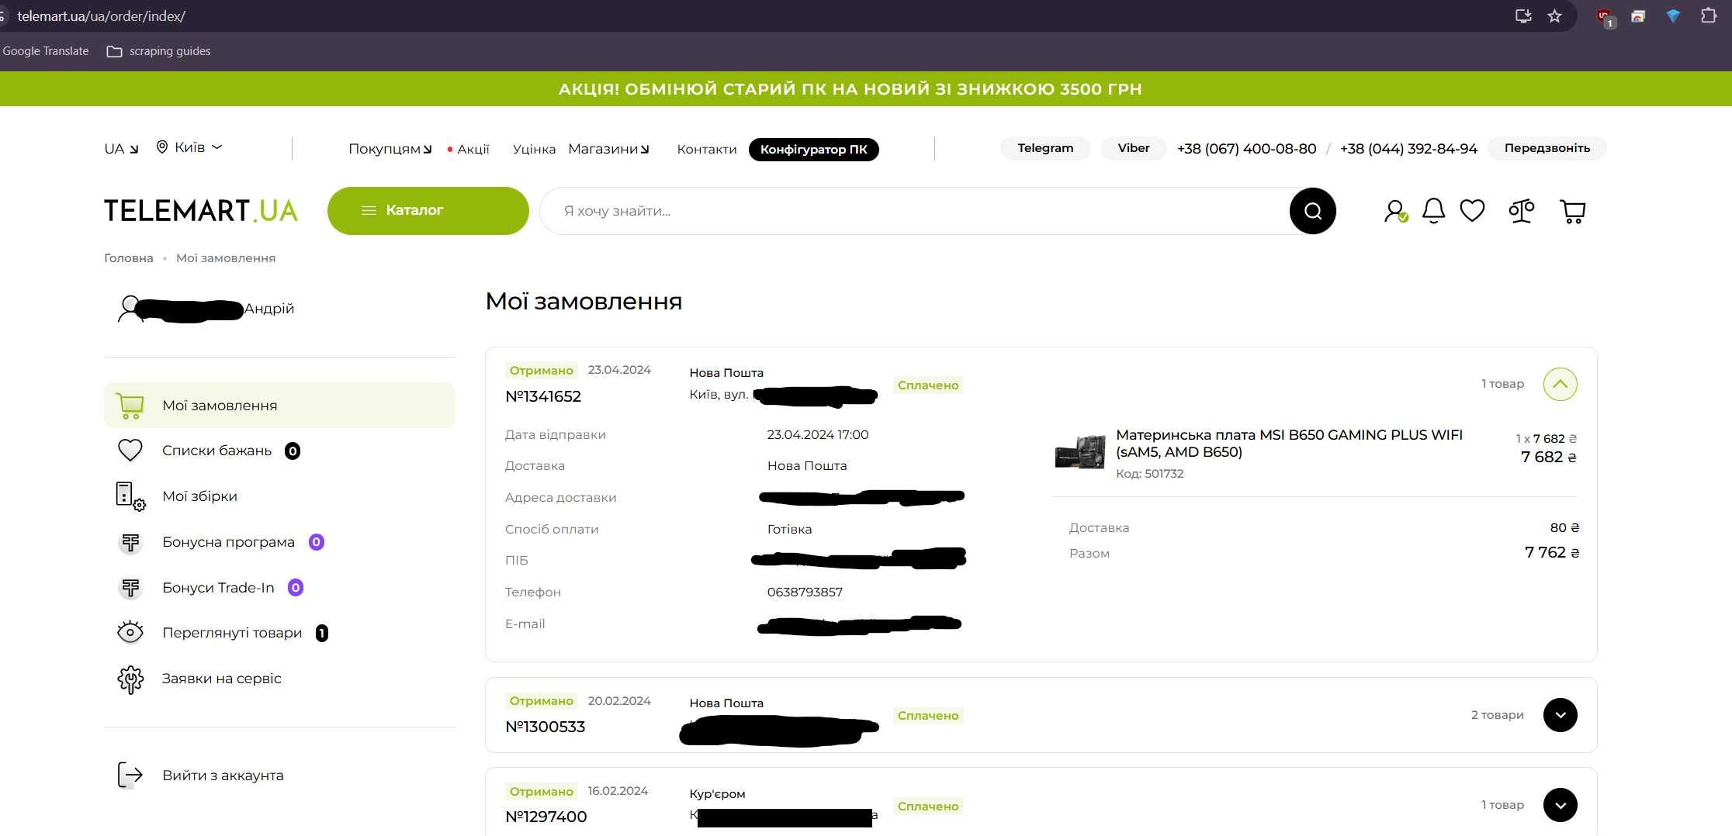Viewport: 1732px width, 836px height.
Task: Open the Магазини dropdown menu
Action: (x=608, y=149)
